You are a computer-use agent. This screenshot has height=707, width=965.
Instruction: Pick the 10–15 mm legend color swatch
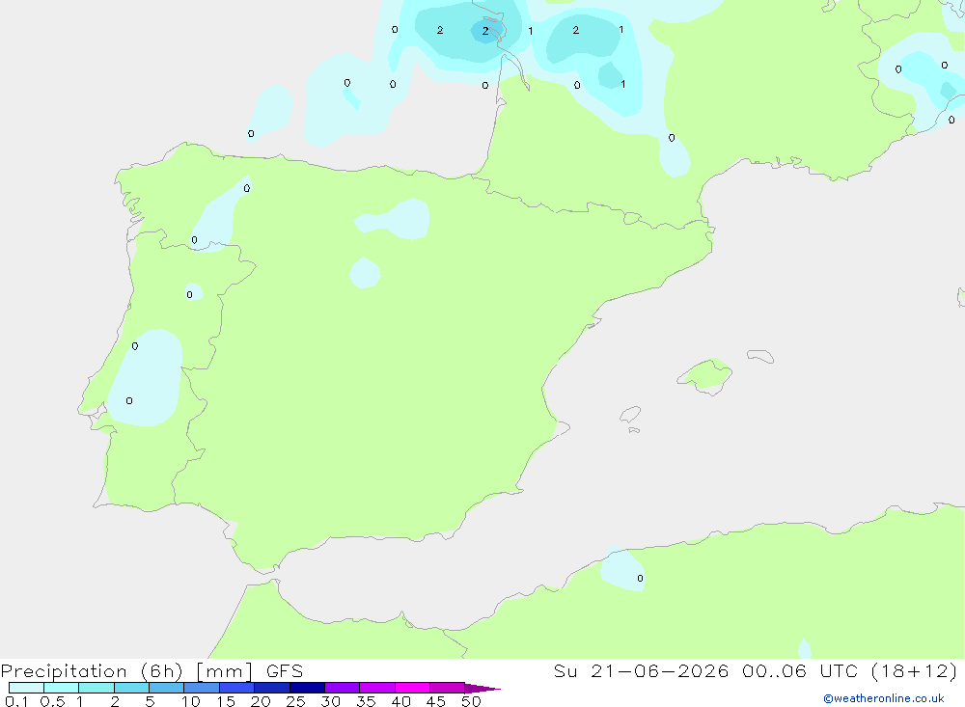[x=202, y=688]
